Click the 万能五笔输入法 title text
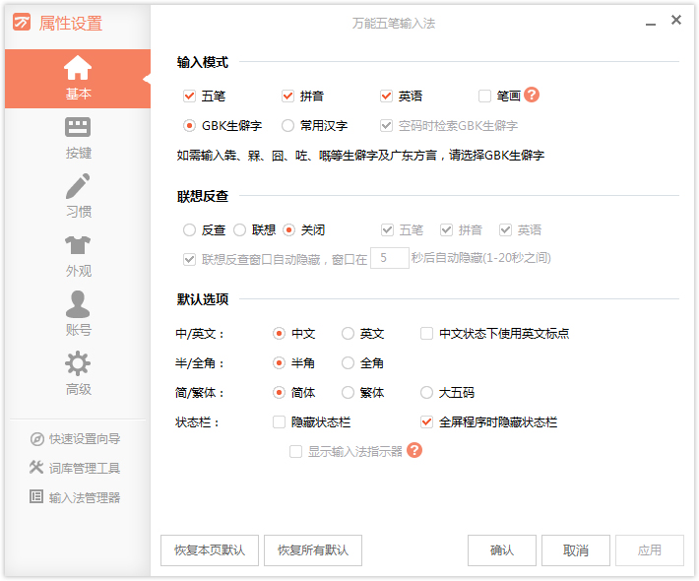Screen dimensions: 699x581 coord(394,24)
